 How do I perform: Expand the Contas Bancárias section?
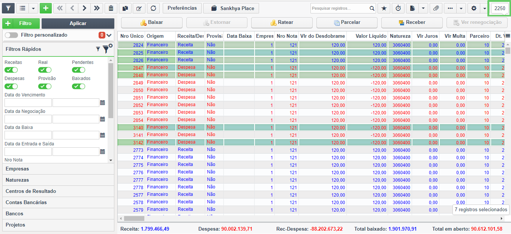[58, 203]
